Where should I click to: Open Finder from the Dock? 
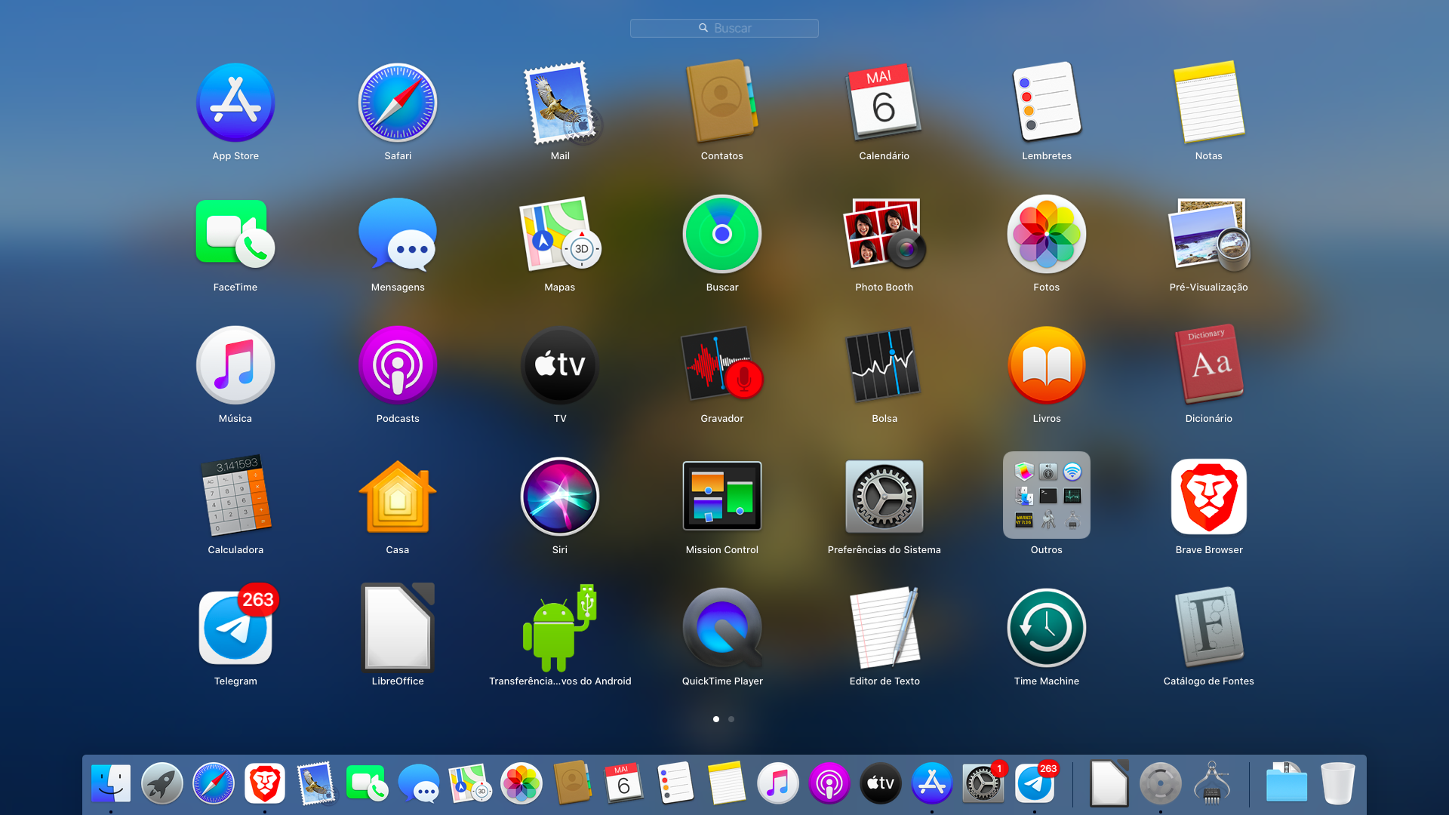coord(111,783)
